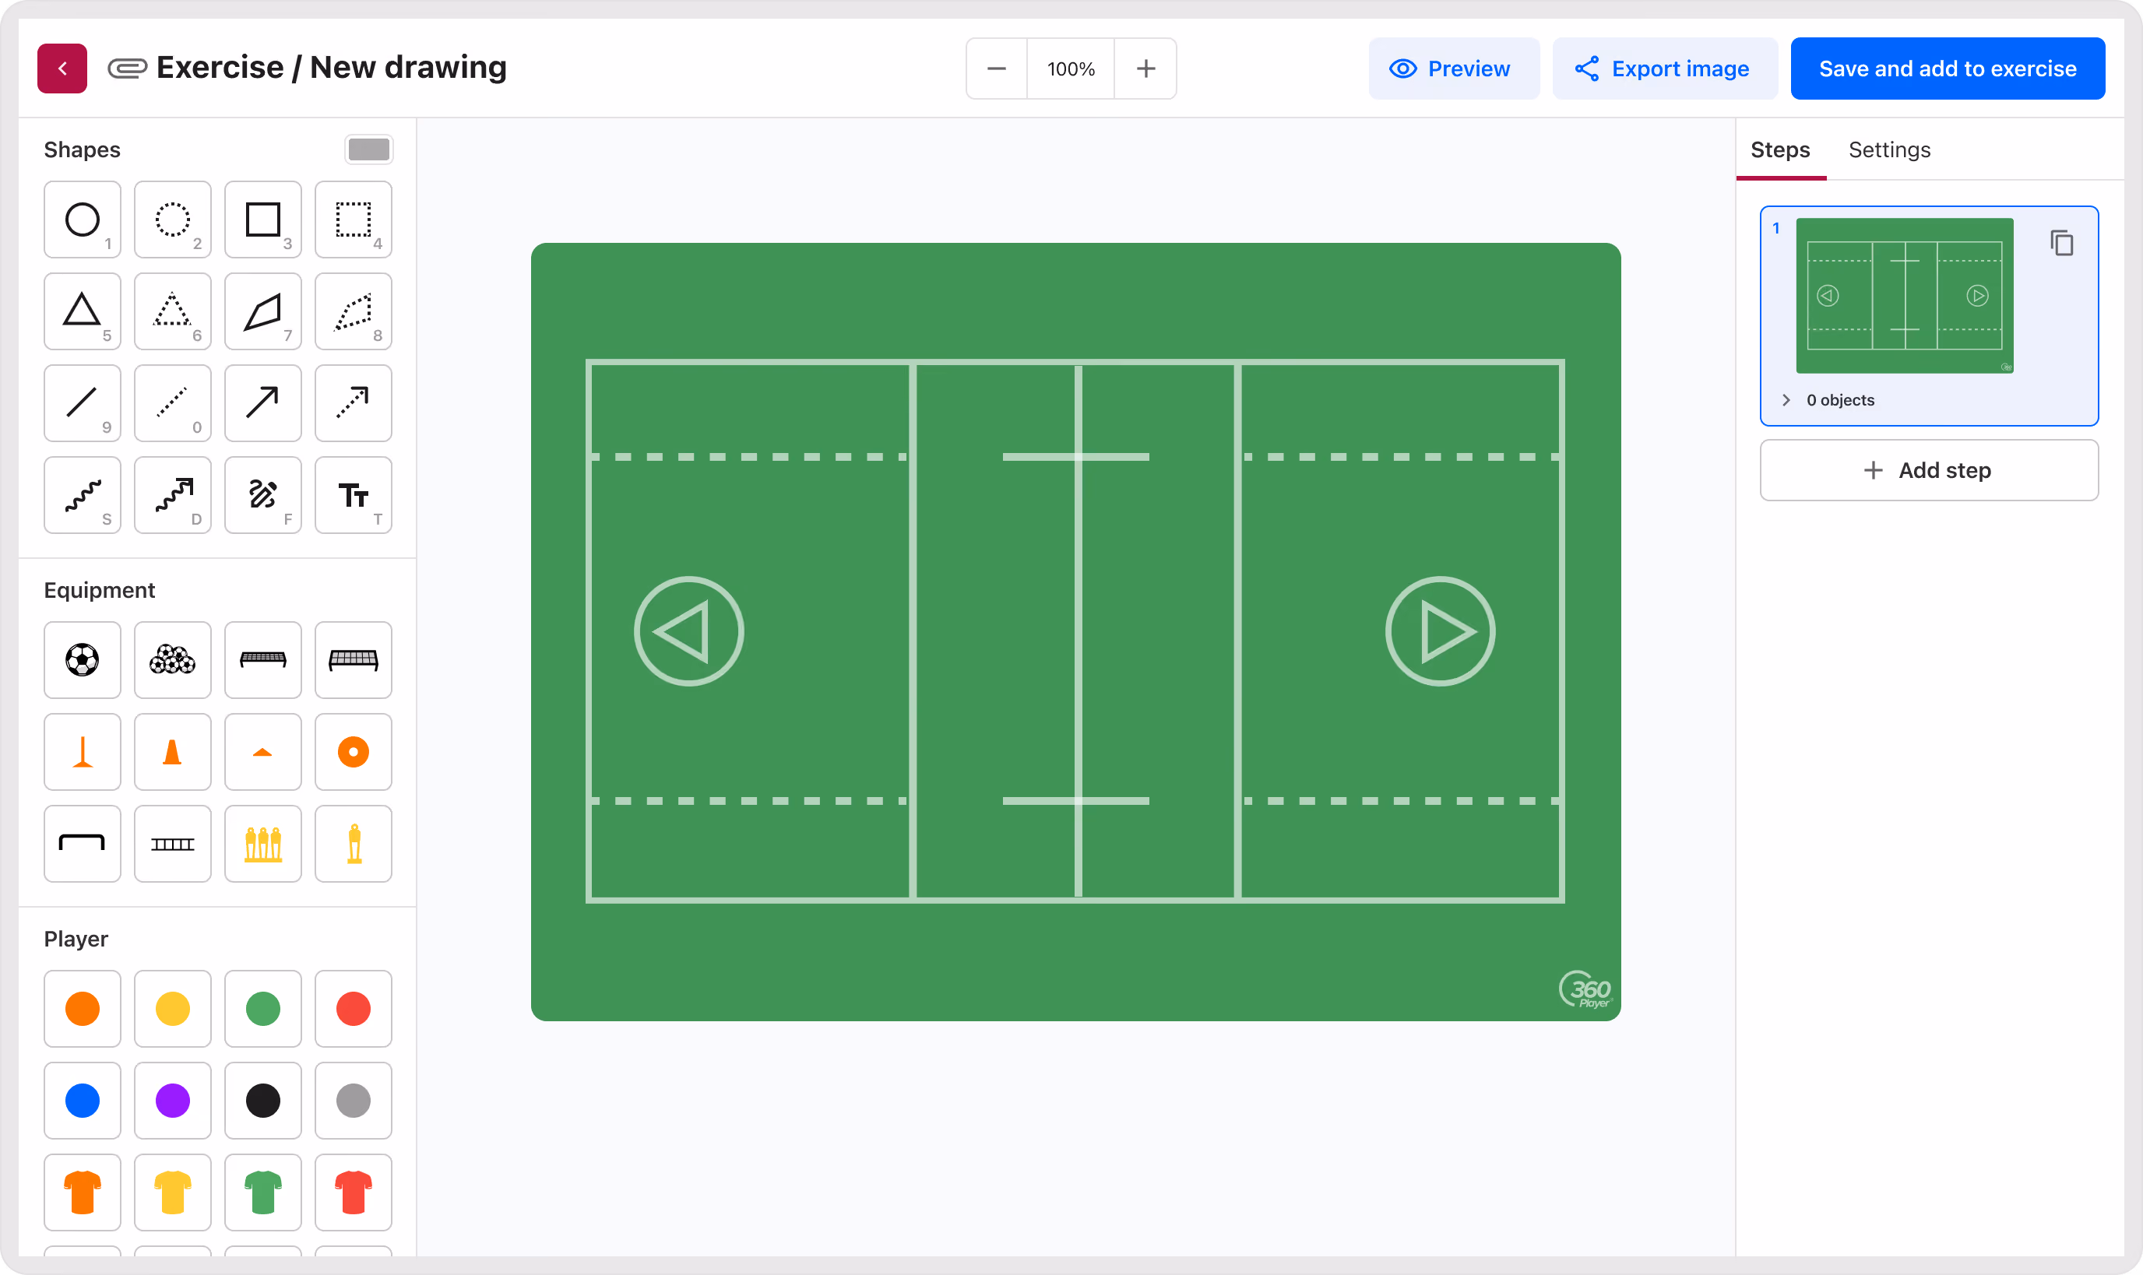Add the large goal equipment
Viewport: 2143px width, 1275px height.
[x=354, y=660]
